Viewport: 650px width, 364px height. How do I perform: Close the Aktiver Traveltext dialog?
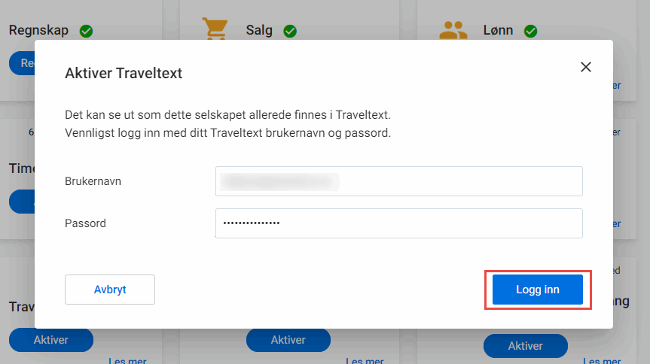coord(586,66)
